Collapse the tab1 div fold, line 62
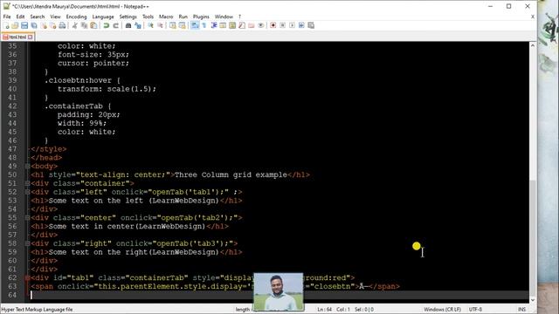Screen dimensions: 559x314 [x=27, y=277]
